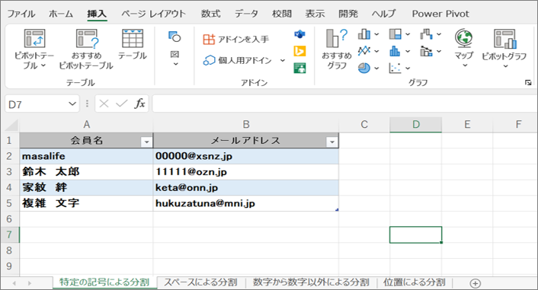Expand waterfall chart dropdown arrow
This screenshot has height=290, width=538.
439,34
